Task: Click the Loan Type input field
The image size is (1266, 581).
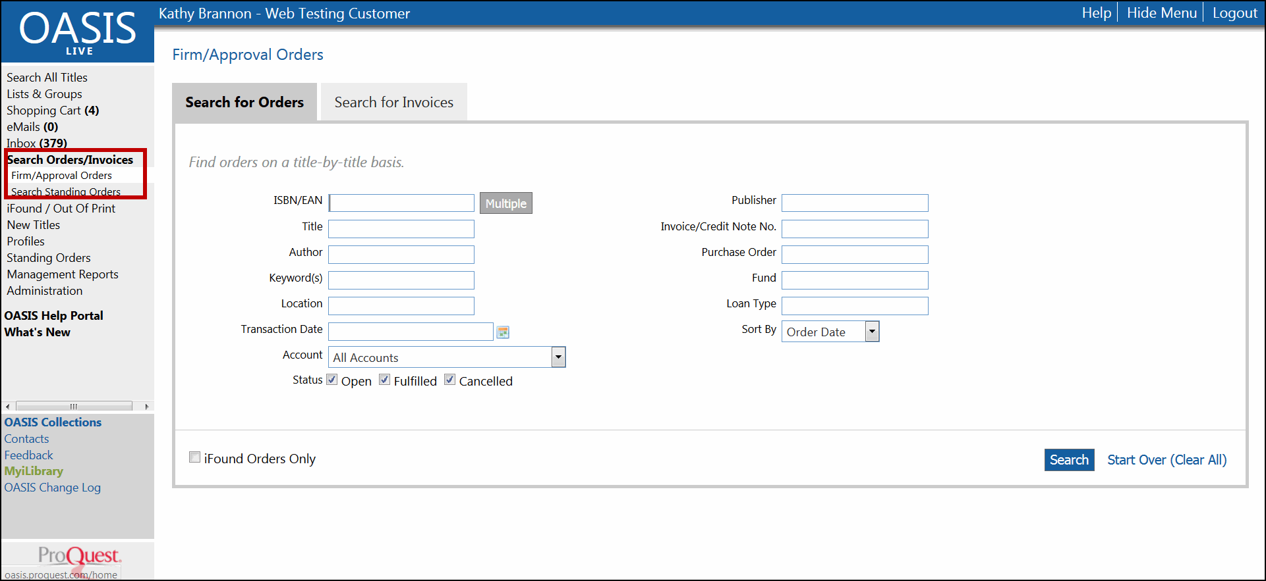Action: 855,305
